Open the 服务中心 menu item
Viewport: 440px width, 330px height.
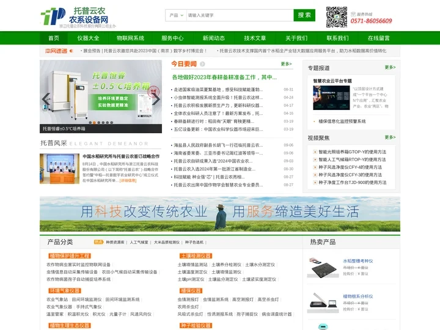pyautogui.click(x=172, y=38)
